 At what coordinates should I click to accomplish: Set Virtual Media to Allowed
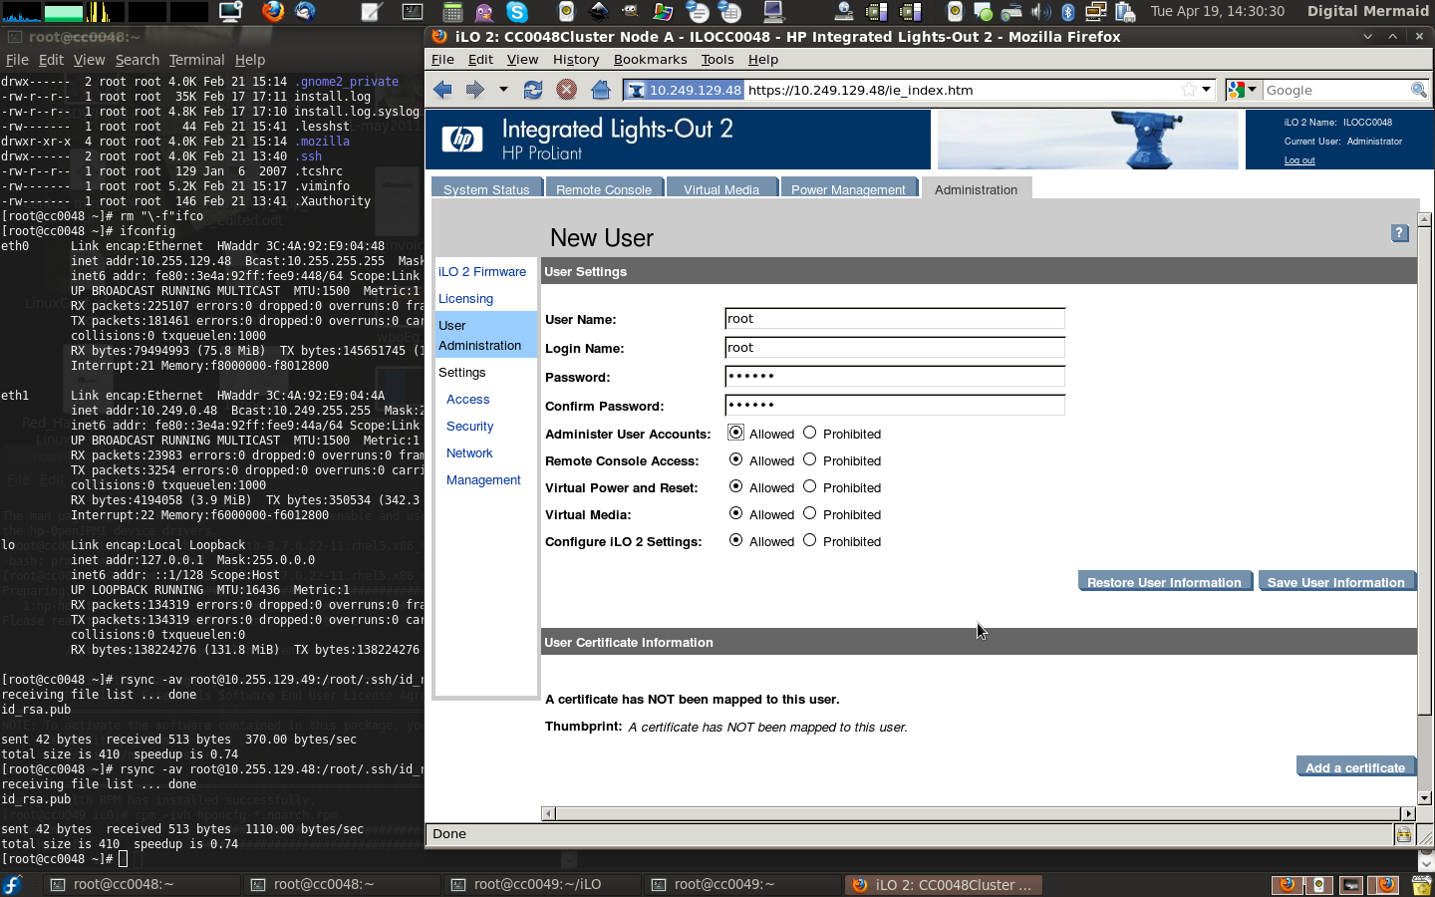(x=735, y=513)
